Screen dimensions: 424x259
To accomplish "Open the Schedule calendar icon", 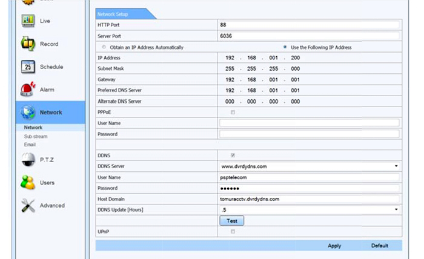I will point(28,67).
